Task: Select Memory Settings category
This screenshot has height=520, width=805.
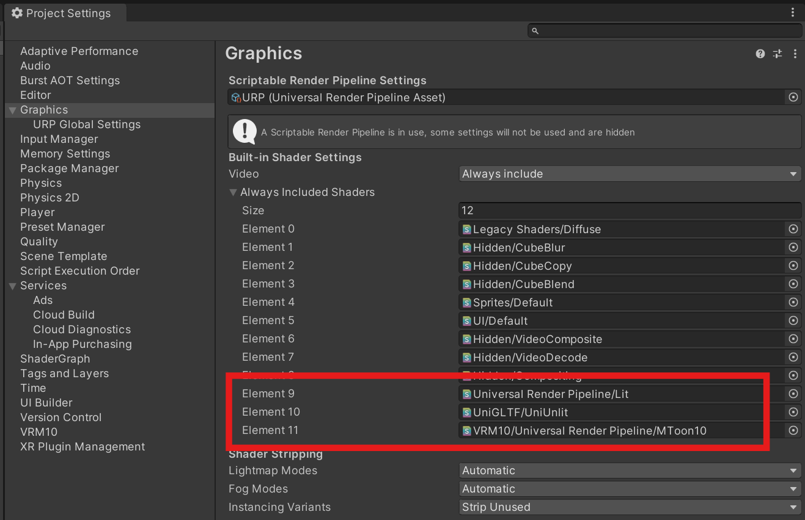Action: [65, 154]
